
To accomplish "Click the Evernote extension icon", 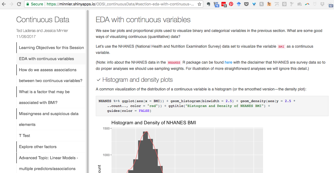I will 209,4.
